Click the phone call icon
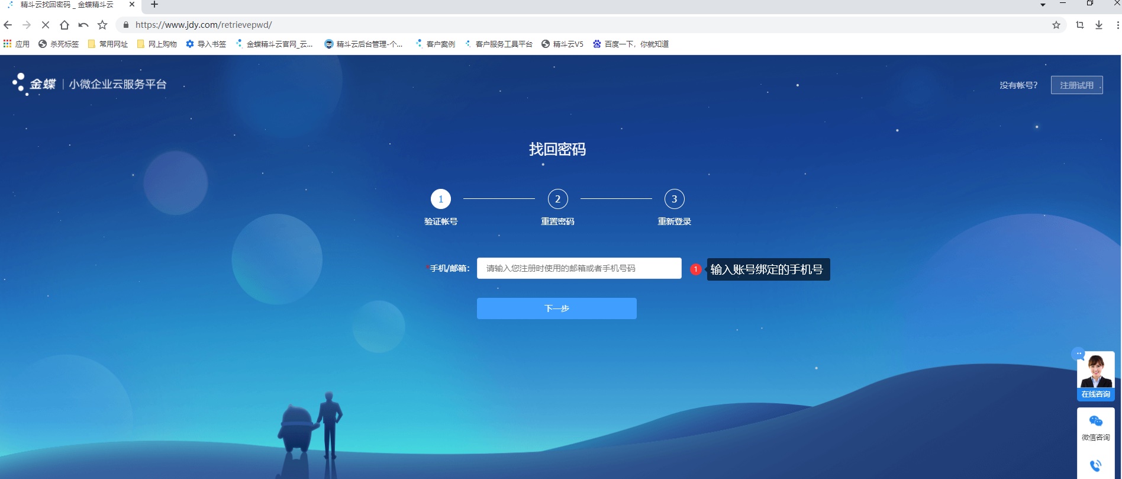The image size is (1122, 479). (1096, 466)
